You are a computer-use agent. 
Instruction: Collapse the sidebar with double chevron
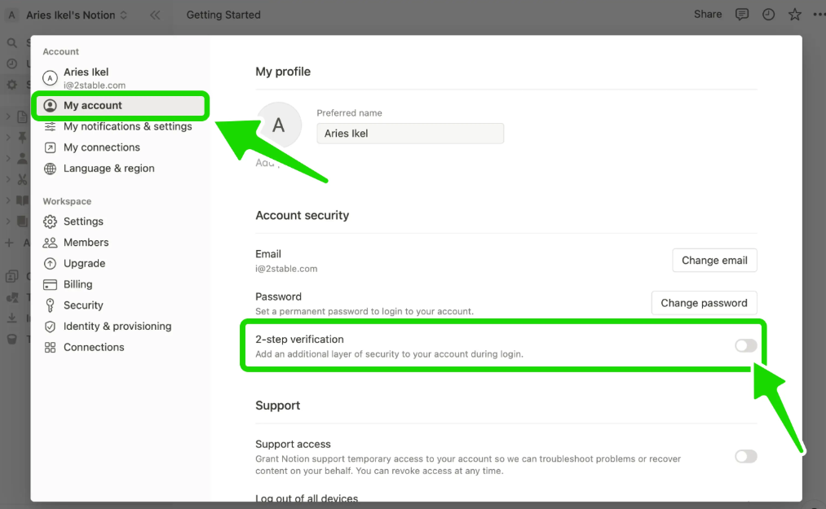coord(155,15)
